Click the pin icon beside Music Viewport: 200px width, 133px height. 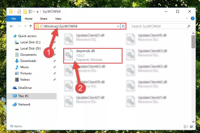pos(55,67)
